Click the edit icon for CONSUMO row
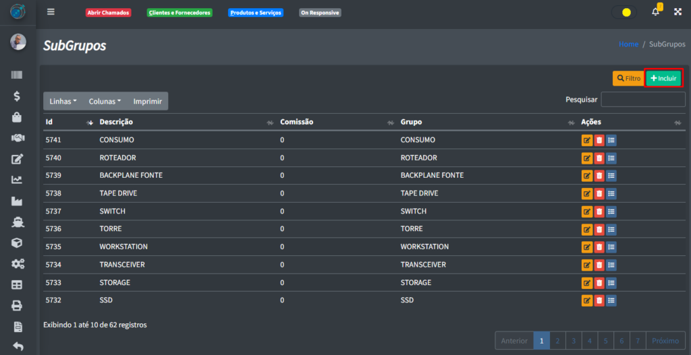The image size is (691, 355). (x=587, y=140)
